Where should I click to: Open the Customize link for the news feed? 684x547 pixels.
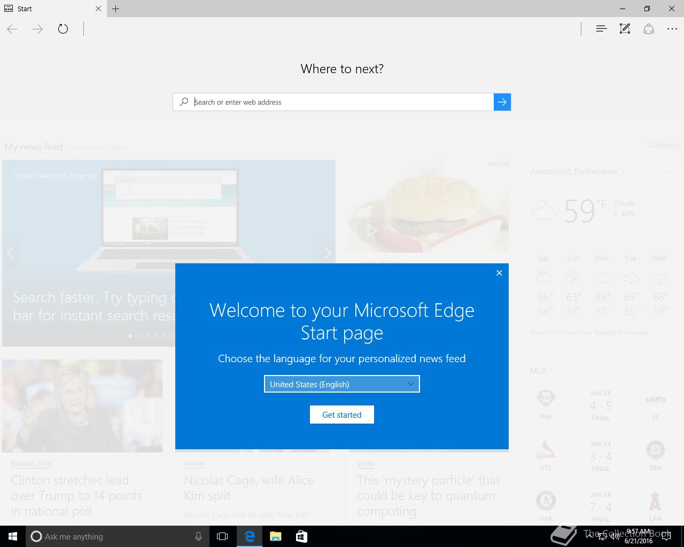[x=664, y=145]
